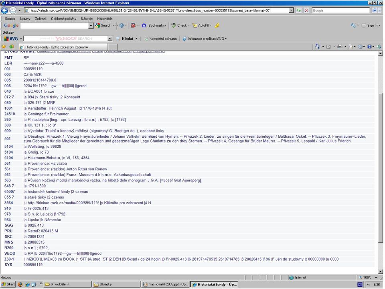Open the Oblíbené položky menu

[x=64, y=19]
